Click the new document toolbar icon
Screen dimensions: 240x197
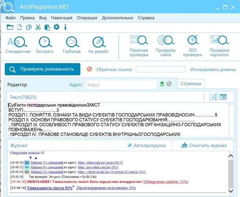19,27
